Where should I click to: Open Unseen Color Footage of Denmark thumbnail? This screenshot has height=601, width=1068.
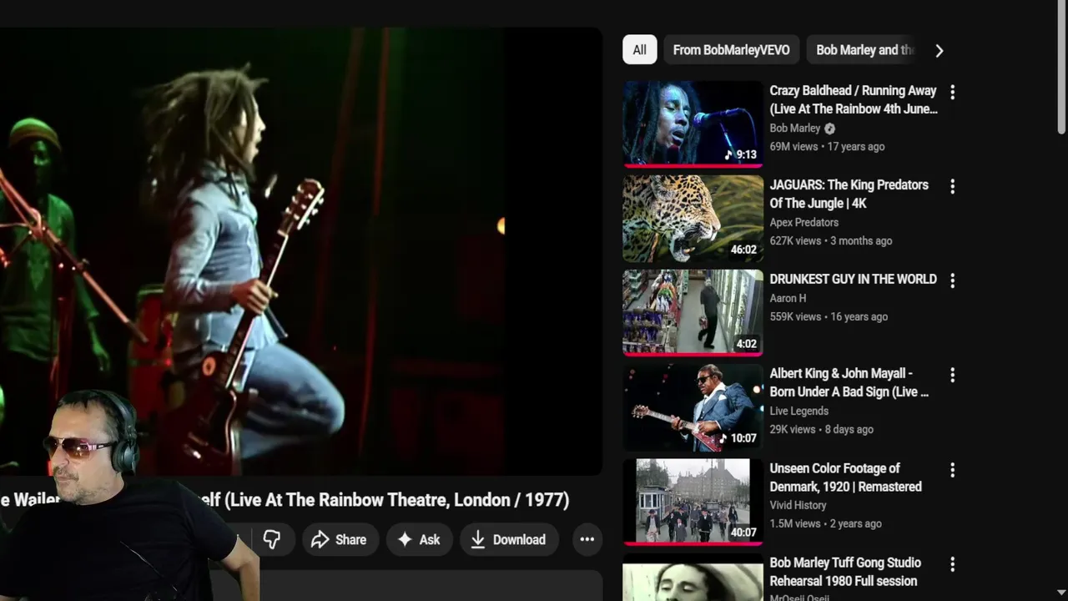(693, 502)
